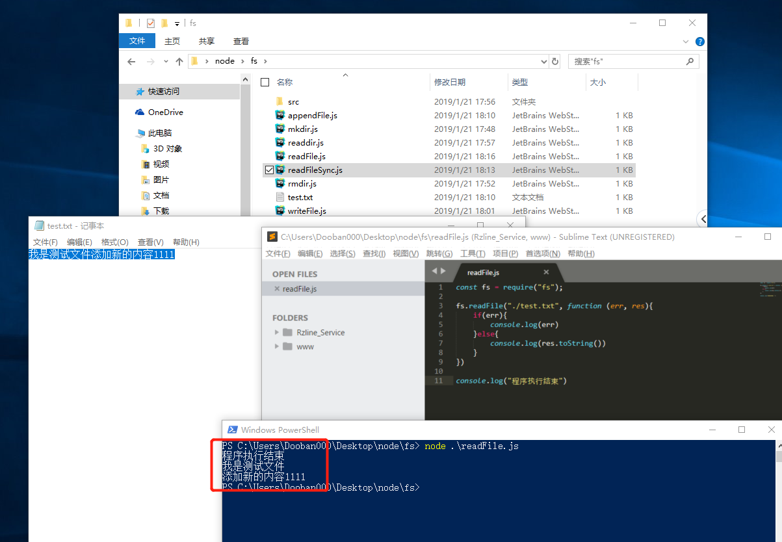Open OneDrive via its cloud icon

coord(140,112)
